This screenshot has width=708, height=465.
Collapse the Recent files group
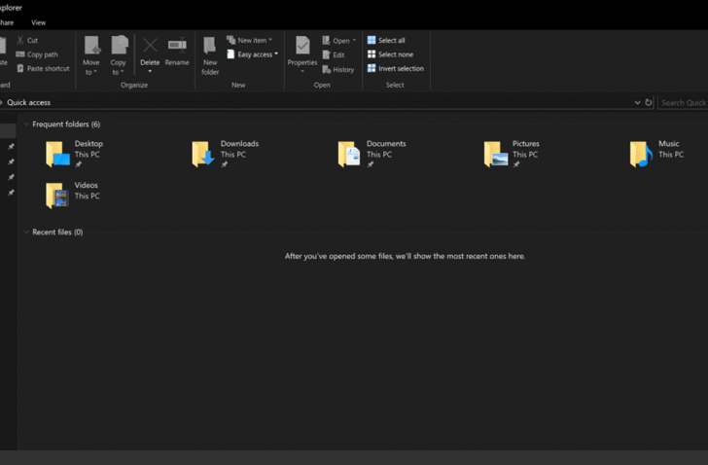click(26, 232)
